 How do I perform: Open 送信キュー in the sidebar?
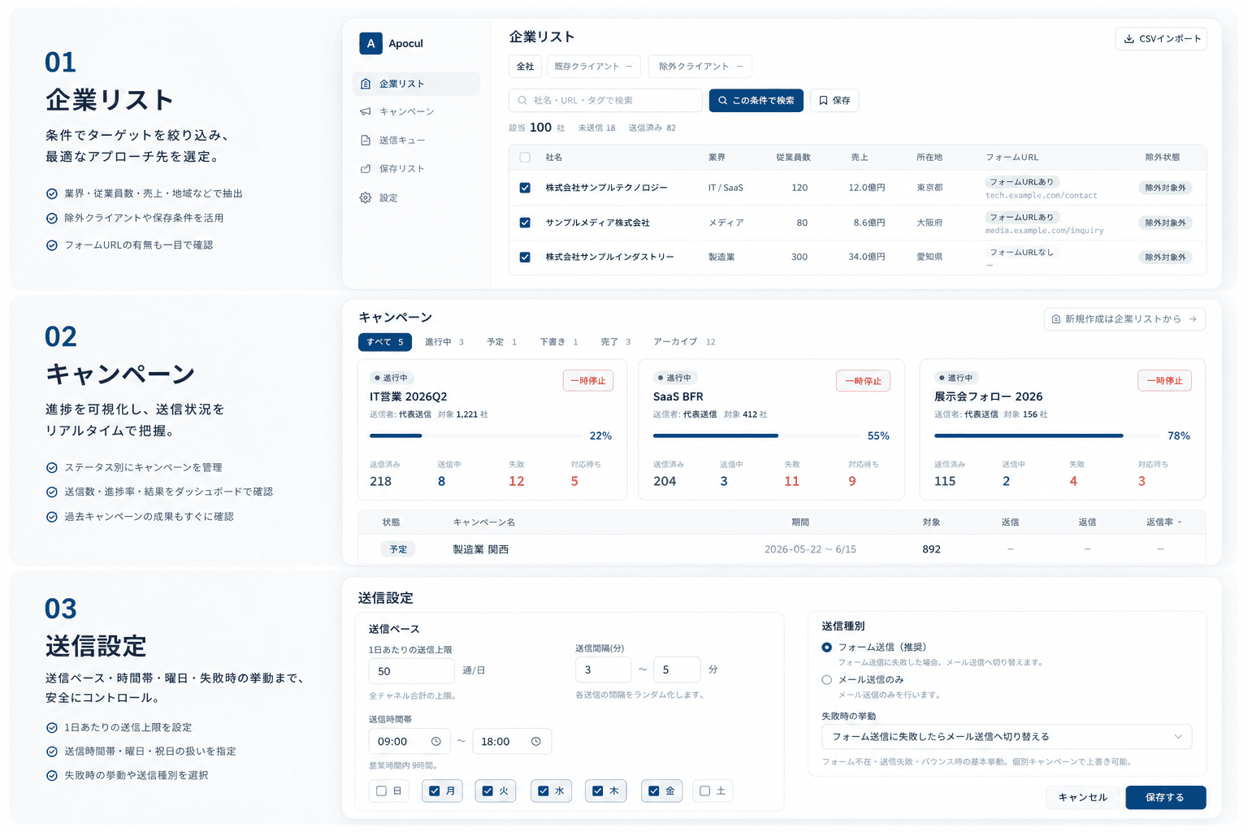[416, 140]
